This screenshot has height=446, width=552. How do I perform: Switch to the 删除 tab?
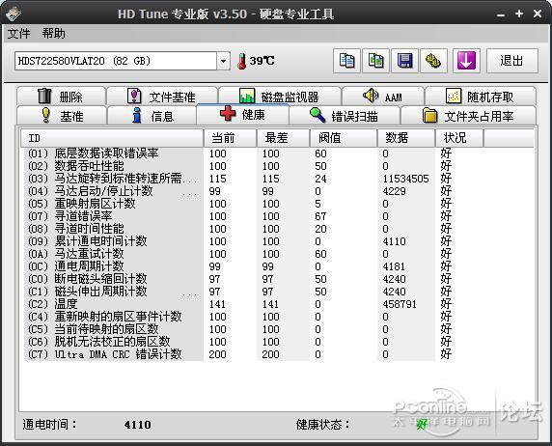[x=61, y=97]
